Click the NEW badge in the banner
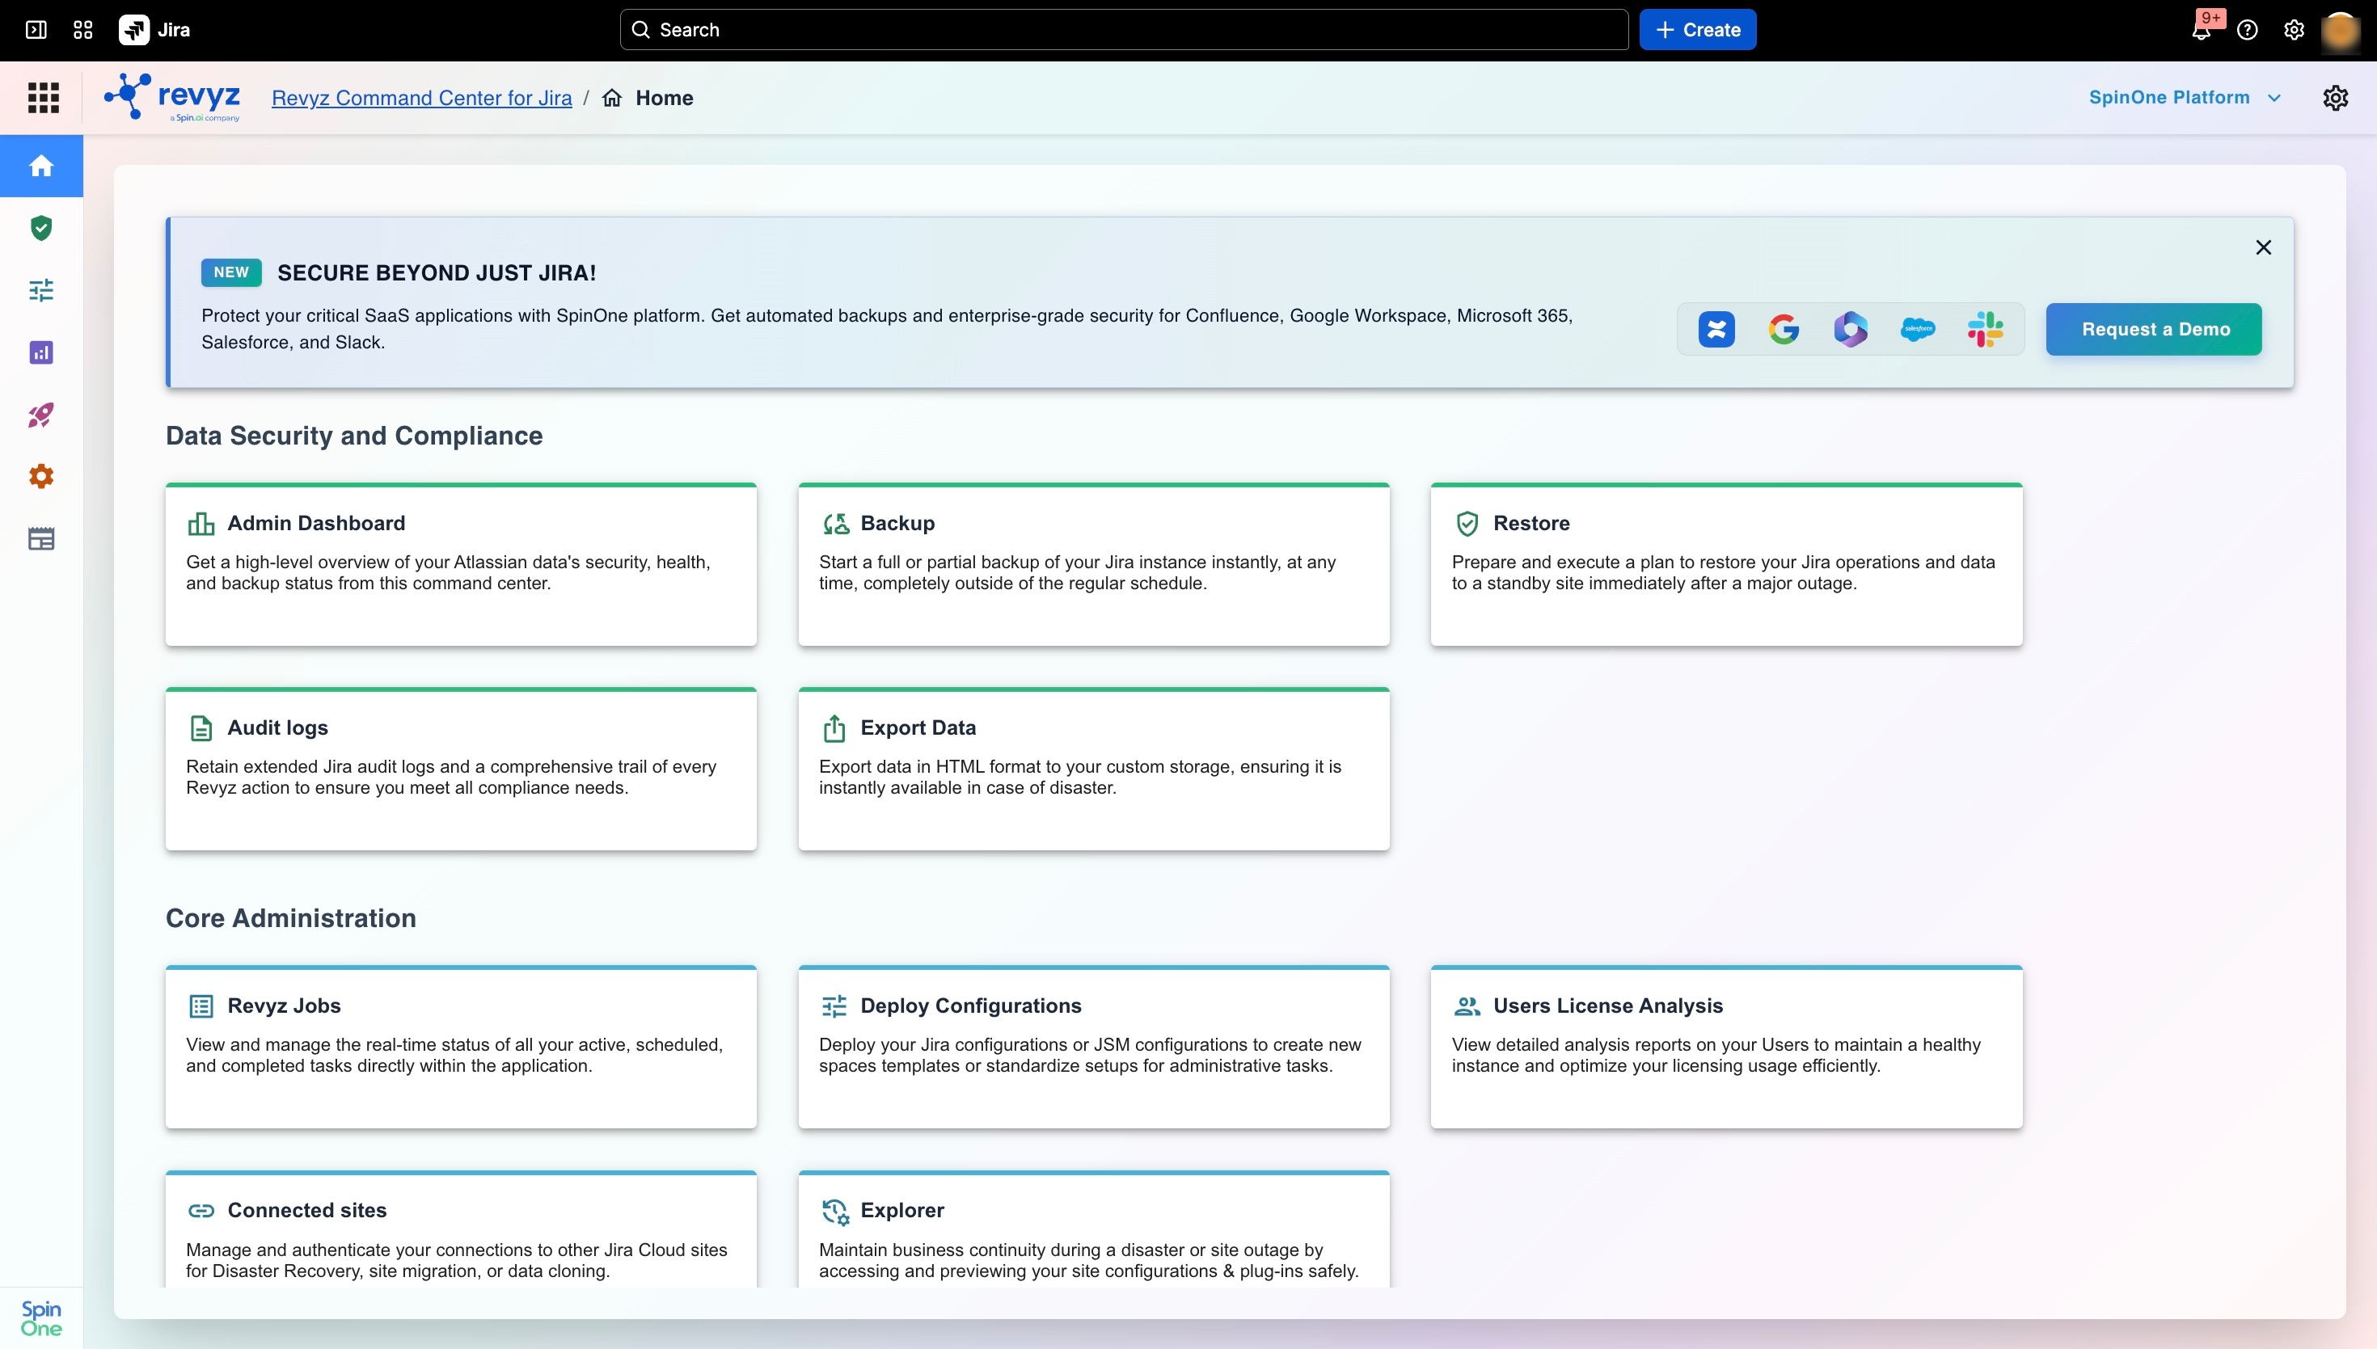 230,272
